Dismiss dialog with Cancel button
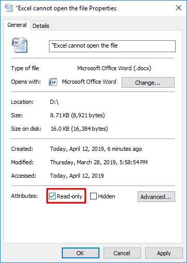 [122, 253]
